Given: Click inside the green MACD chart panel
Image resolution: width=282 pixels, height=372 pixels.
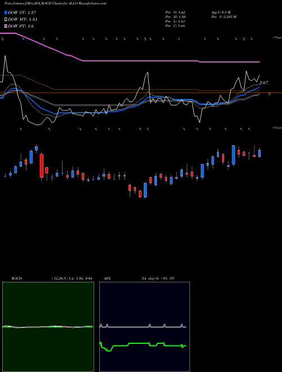Looking at the screenshot, I should 48,327.
